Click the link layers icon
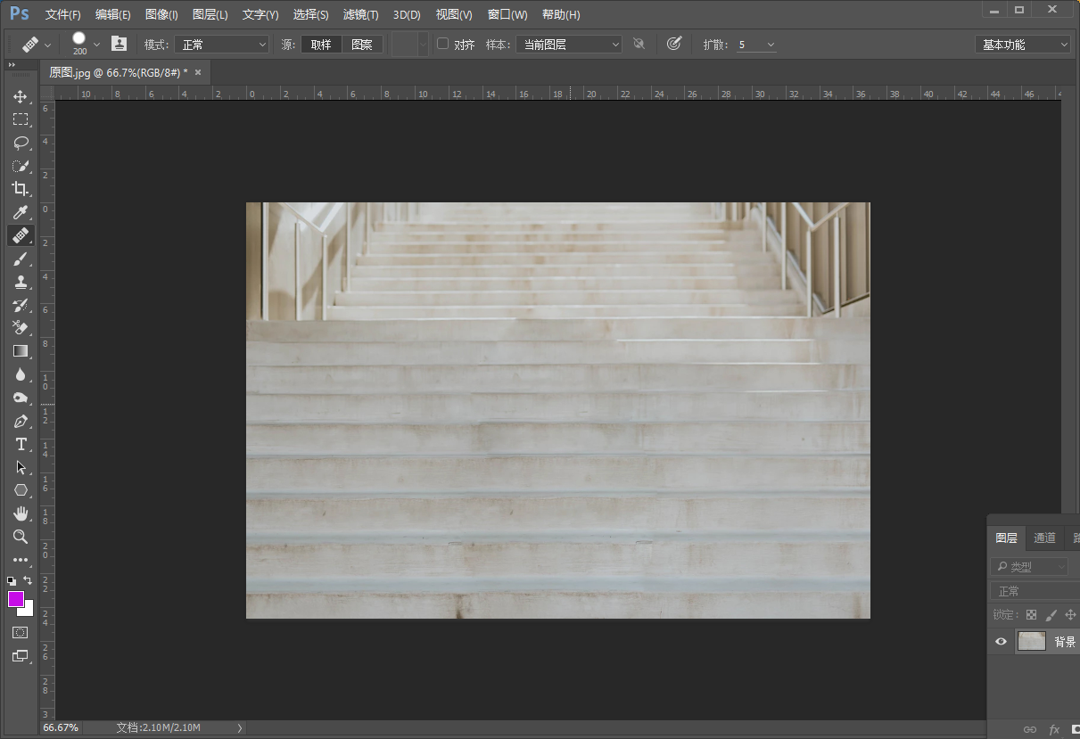 tap(1030, 729)
